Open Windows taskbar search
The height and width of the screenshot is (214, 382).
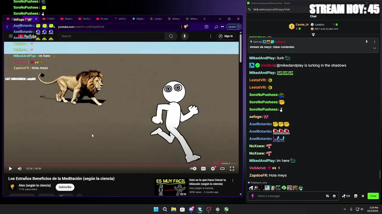165,209
